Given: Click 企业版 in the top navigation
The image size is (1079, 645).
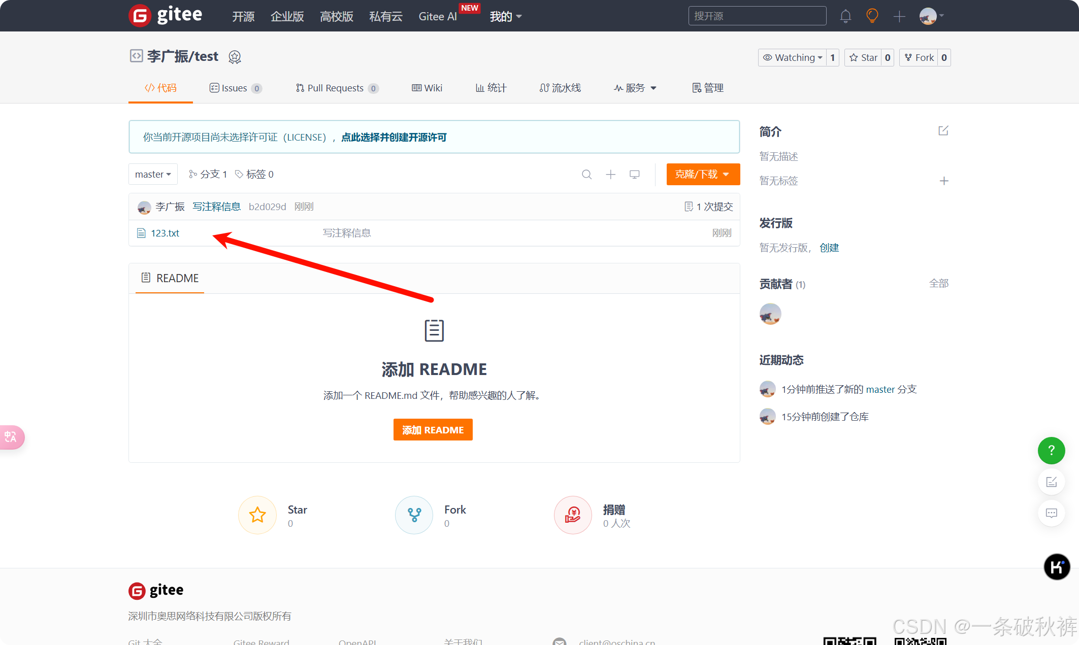Looking at the screenshot, I should (x=287, y=17).
